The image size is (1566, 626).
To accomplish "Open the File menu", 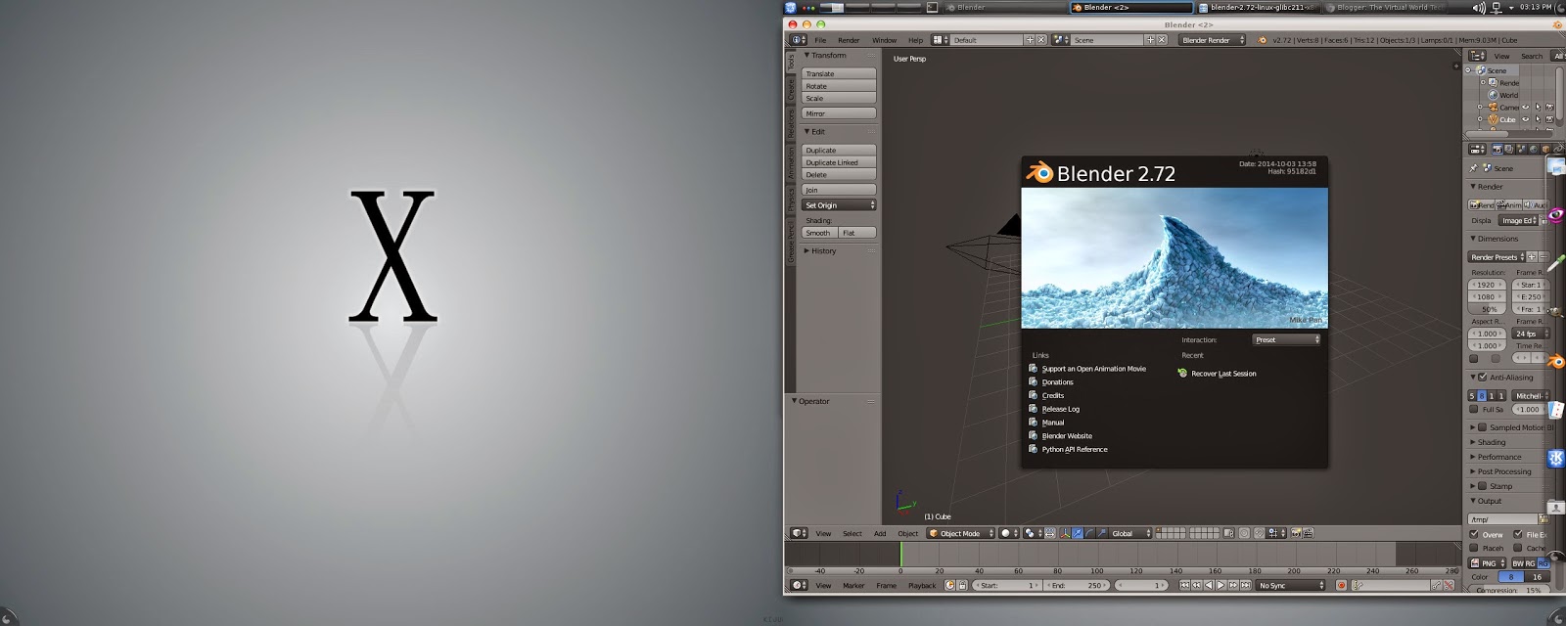I will [820, 40].
